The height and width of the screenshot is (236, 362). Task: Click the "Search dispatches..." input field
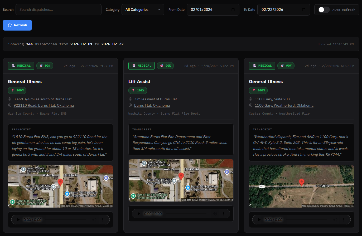coord(58,9)
